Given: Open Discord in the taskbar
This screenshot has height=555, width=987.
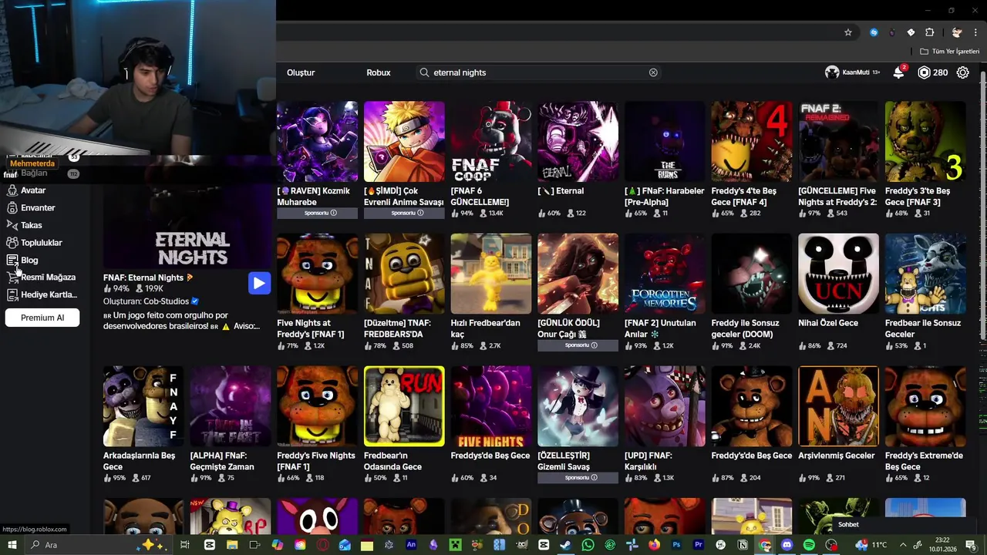Looking at the screenshot, I should coord(787,545).
